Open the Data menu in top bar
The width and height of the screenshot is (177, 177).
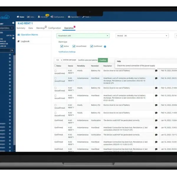tap(31, 17)
